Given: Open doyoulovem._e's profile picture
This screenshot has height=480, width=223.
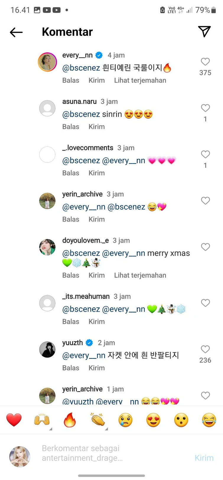Looking at the screenshot, I should (x=47, y=247).
